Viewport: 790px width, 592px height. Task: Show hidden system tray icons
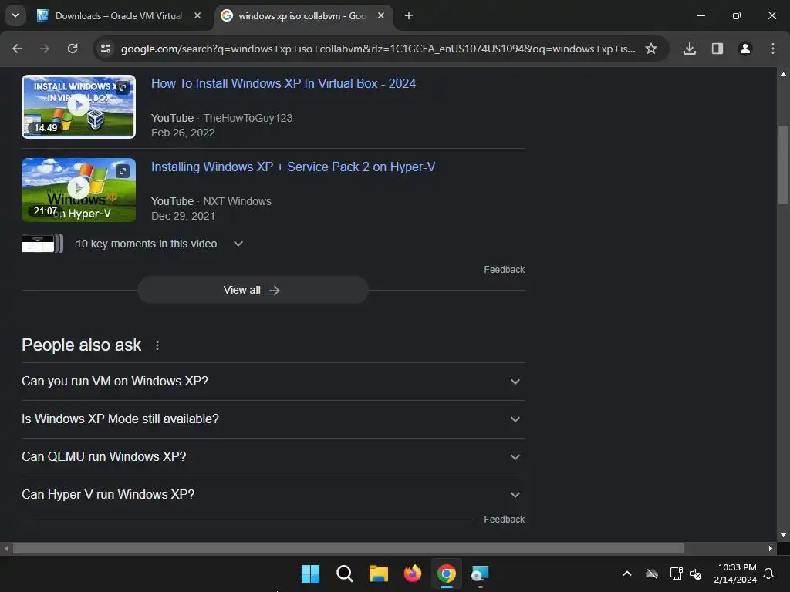coord(627,573)
